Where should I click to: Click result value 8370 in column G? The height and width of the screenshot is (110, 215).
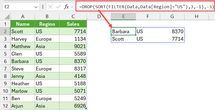click(x=172, y=32)
